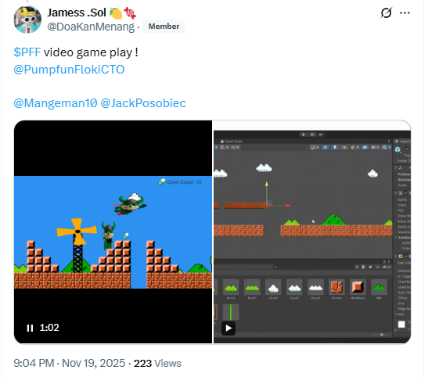Viewport: 428px width, 377px height.
Task: Click the Unity pause icon in the video toolbar
Action: [312, 135]
